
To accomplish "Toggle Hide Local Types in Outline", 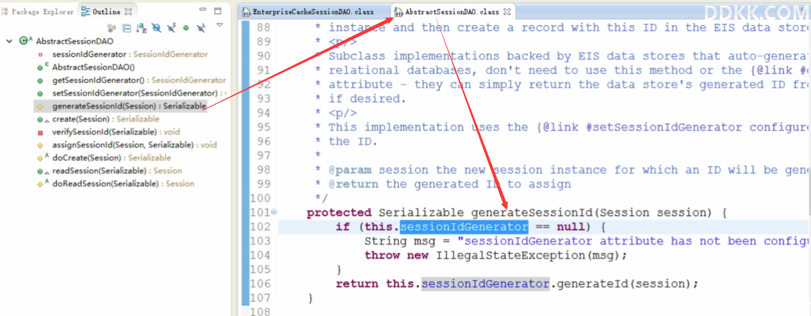I will coord(201,28).
